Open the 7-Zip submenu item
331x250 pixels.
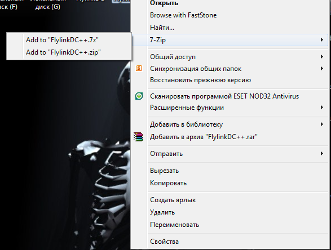(x=230, y=40)
